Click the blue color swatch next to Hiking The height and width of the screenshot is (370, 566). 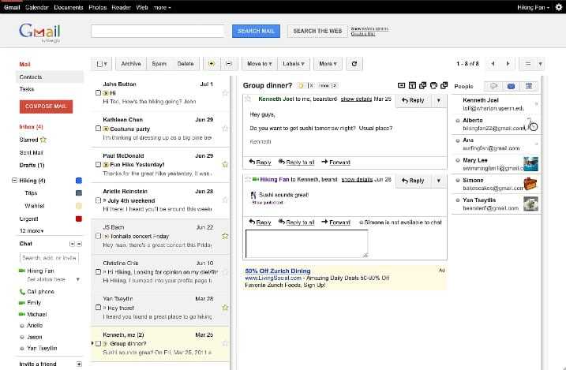79,181
